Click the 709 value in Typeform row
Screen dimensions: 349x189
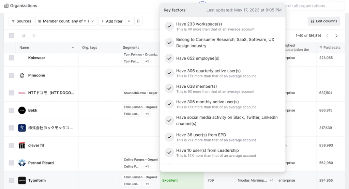pos(211,181)
